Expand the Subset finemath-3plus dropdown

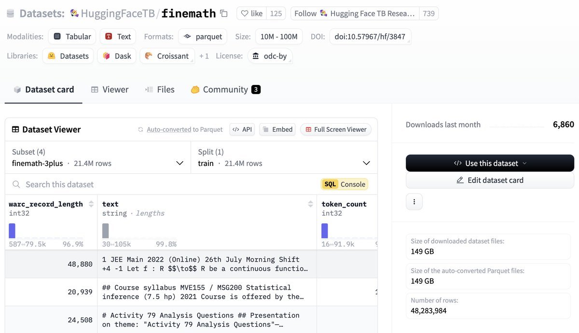point(98,157)
